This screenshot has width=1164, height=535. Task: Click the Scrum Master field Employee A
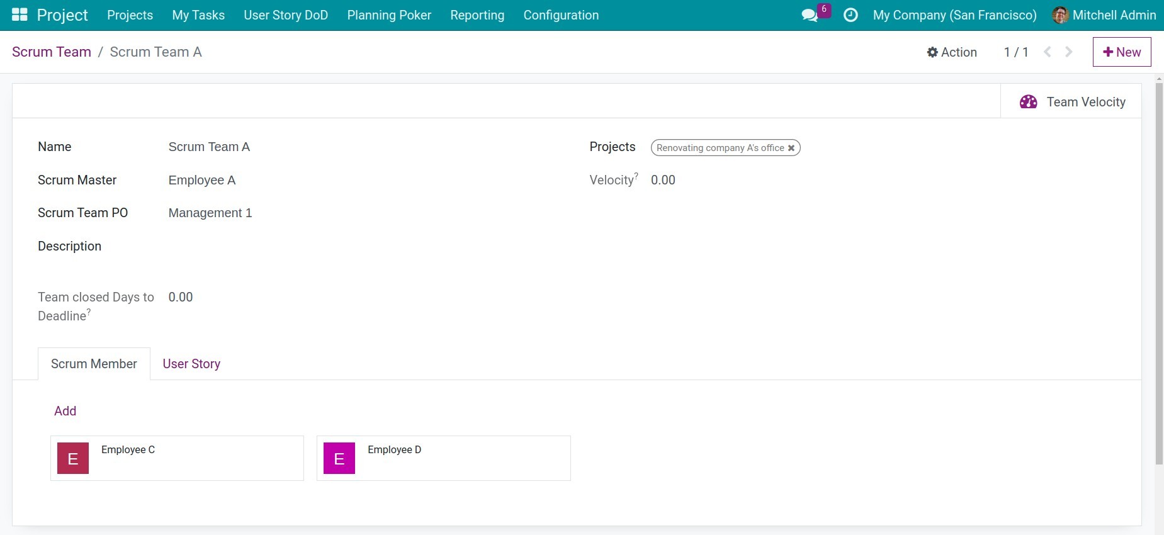202,180
